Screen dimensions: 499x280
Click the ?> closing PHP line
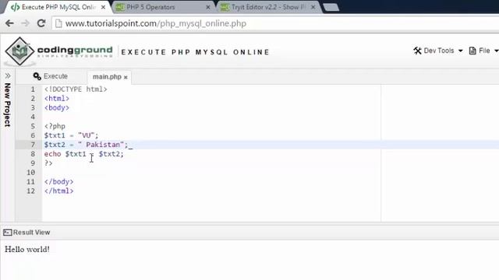[x=48, y=163]
